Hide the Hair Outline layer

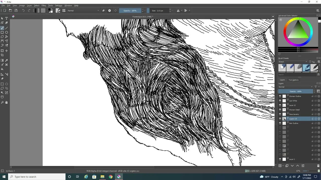(x=280, y=123)
